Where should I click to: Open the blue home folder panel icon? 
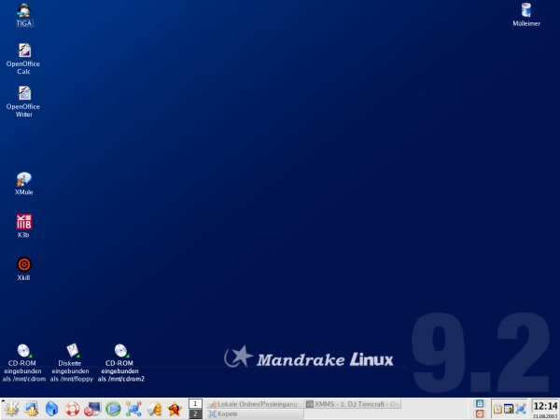pyautogui.click(x=51, y=409)
